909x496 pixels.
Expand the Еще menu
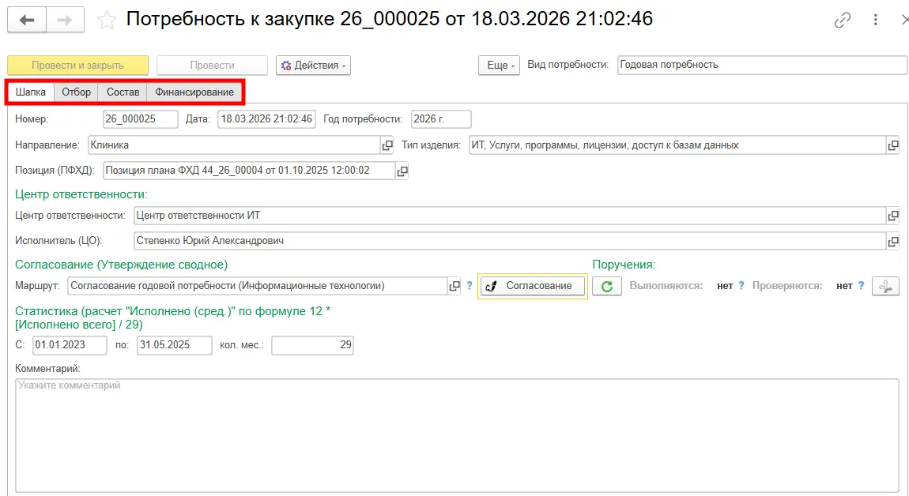[x=499, y=66]
